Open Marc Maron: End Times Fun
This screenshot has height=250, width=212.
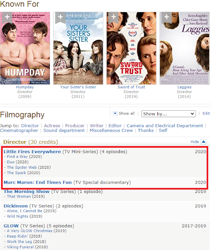(x=38, y=182)
